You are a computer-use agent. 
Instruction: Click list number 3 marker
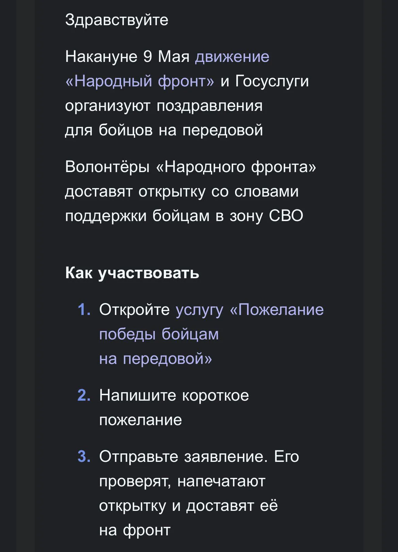(84, 456)
